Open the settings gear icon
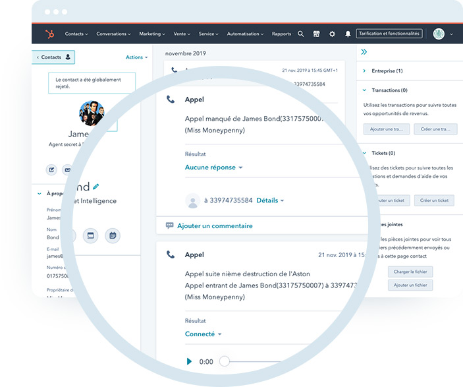Image resolution: width=463 pixels, height=387 pixels. click(x=332, y=34)
